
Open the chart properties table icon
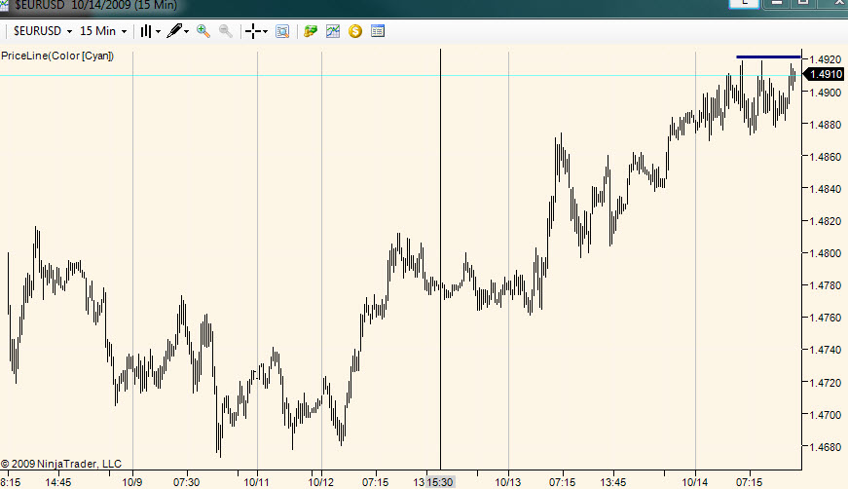378,31
